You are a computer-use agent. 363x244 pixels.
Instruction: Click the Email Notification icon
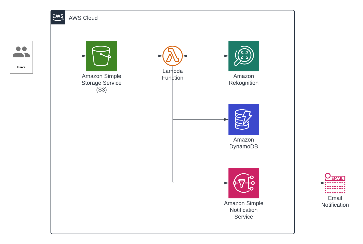(335, 183)
